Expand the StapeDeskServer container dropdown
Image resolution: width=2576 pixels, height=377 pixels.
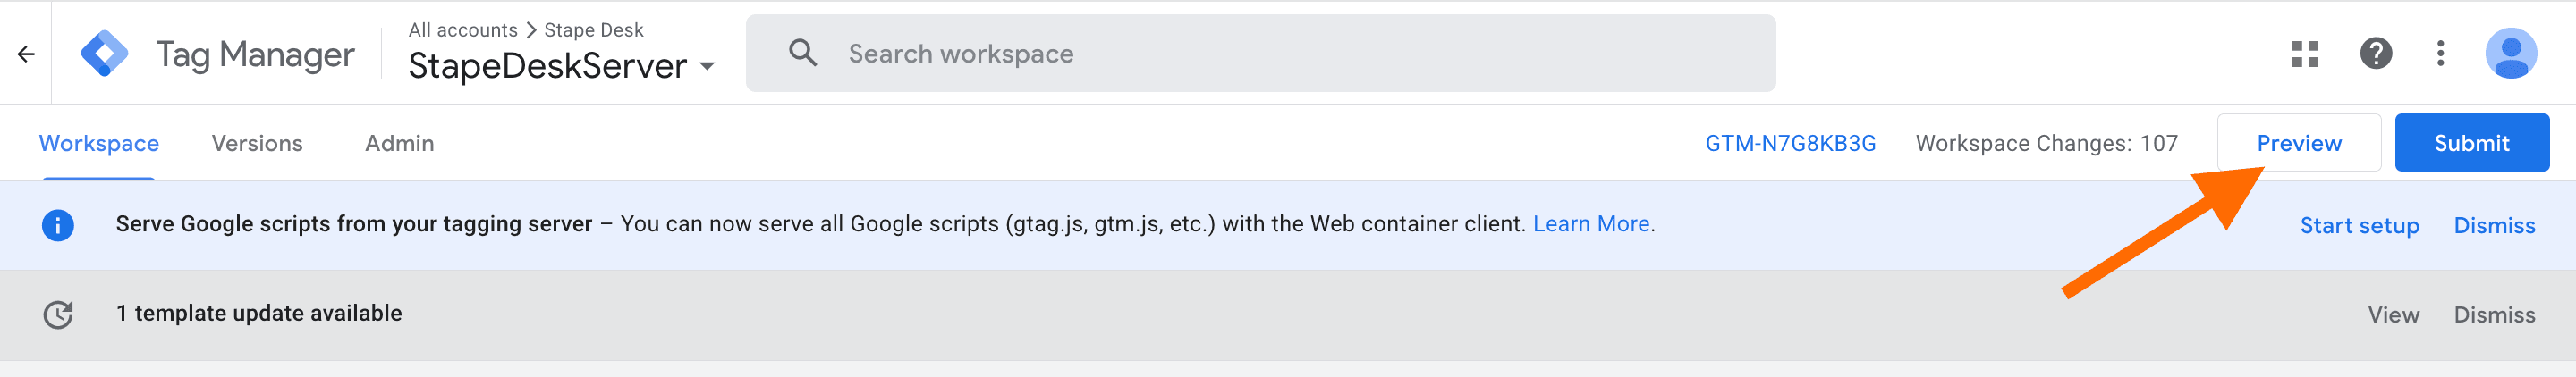click(x=707, y=67)
